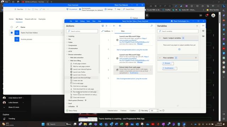
Task: Open Examples tab in console
Action: 42,19
